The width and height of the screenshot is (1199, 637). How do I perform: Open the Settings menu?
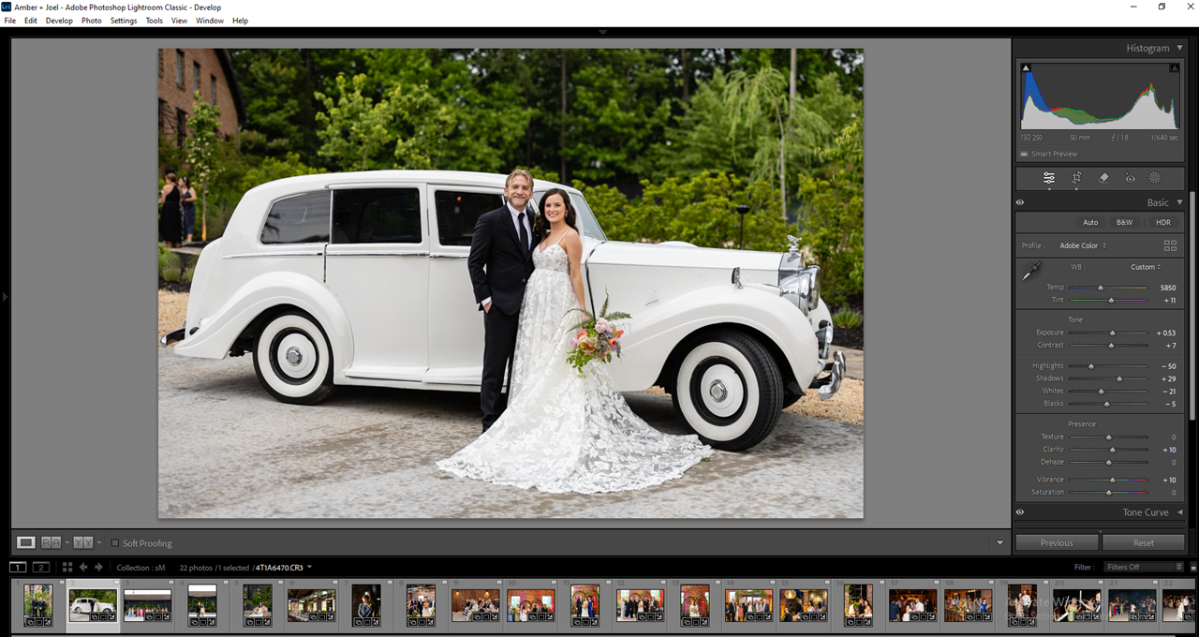pyautogui.click(x=124, y=21)
